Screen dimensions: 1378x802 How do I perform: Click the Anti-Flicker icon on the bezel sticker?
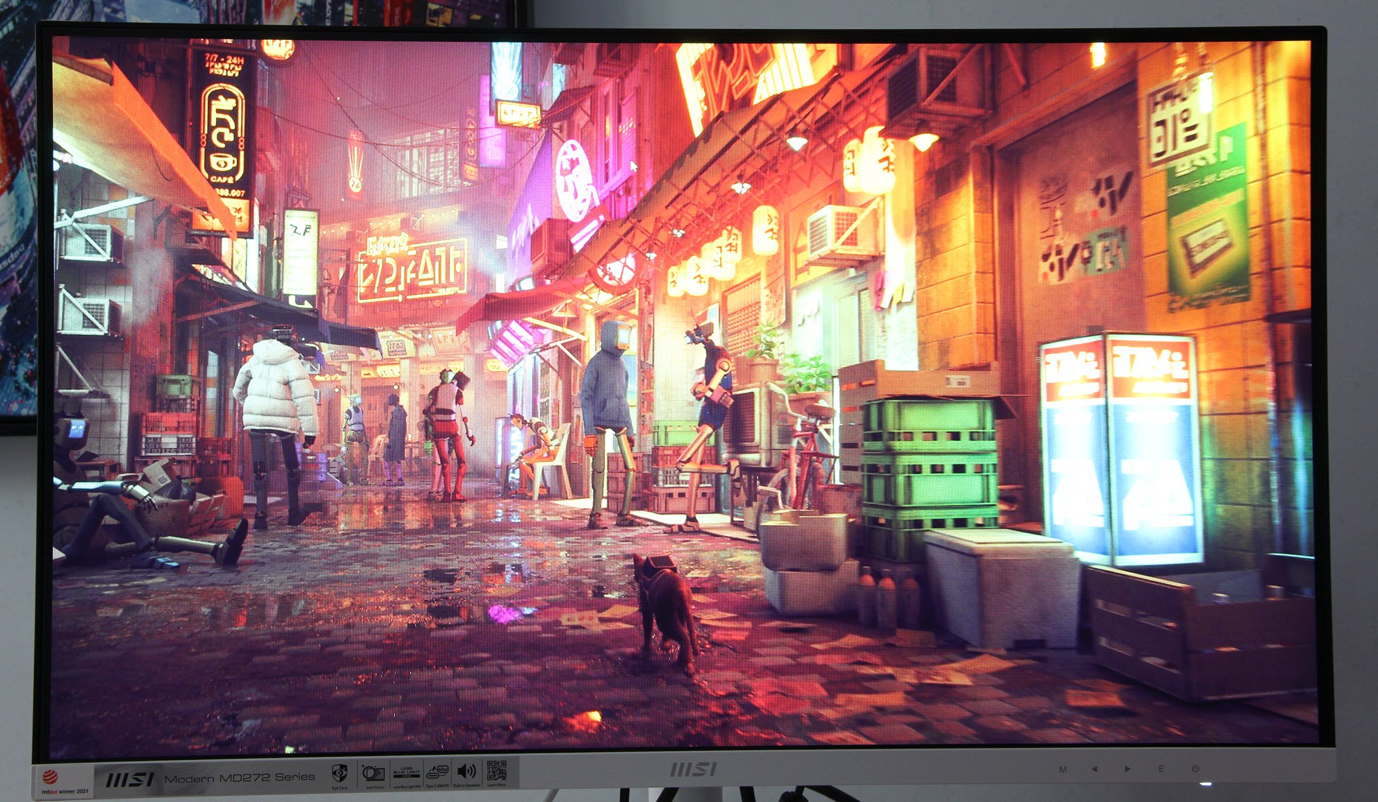(x=374, y=773)
